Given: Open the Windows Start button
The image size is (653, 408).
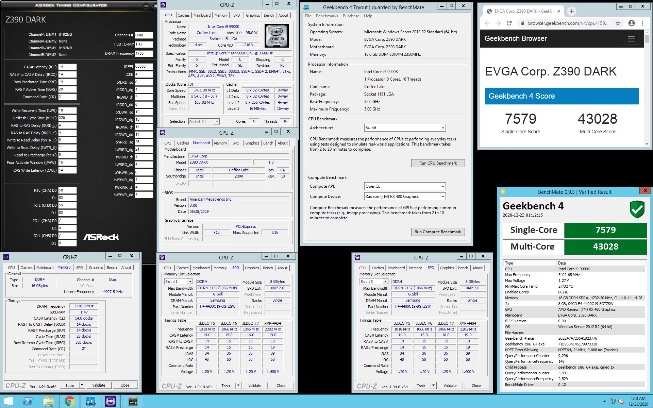Looking at the screenshot, I should point(8,402).
